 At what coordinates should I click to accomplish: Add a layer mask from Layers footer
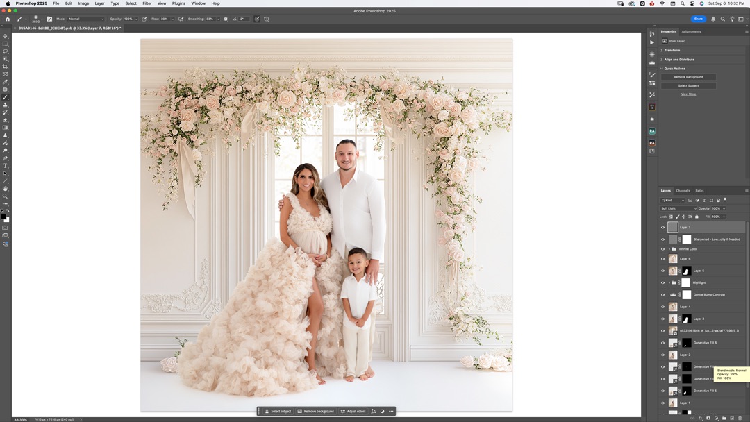(708, 418)
